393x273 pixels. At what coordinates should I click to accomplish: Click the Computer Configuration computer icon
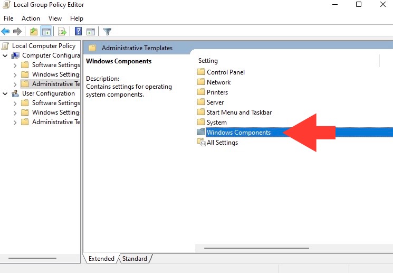point(15,55)
